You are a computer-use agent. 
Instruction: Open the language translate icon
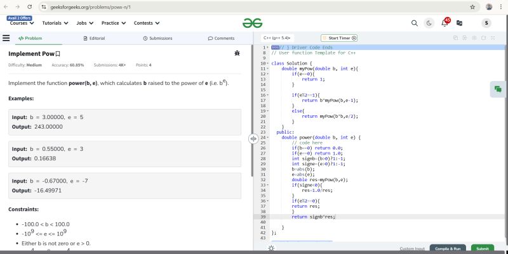(459, 23)
